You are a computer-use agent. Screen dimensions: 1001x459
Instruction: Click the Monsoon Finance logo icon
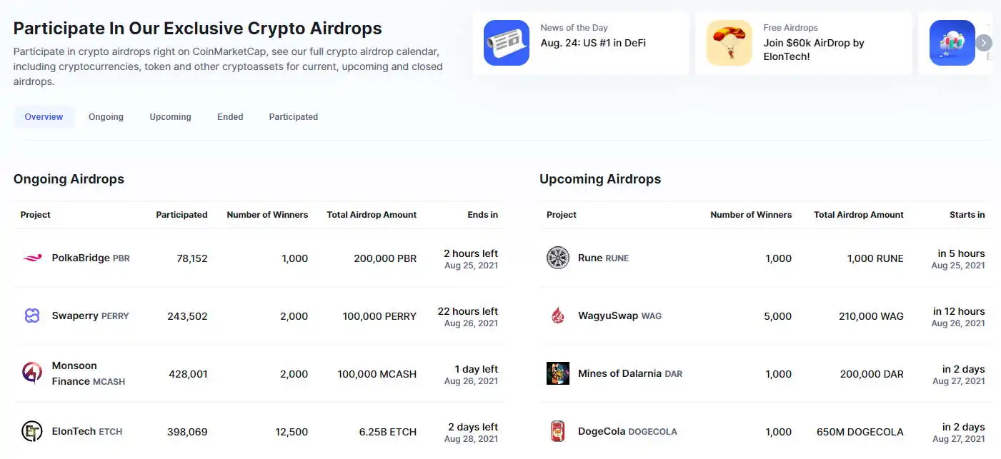(x=32, y=373)
